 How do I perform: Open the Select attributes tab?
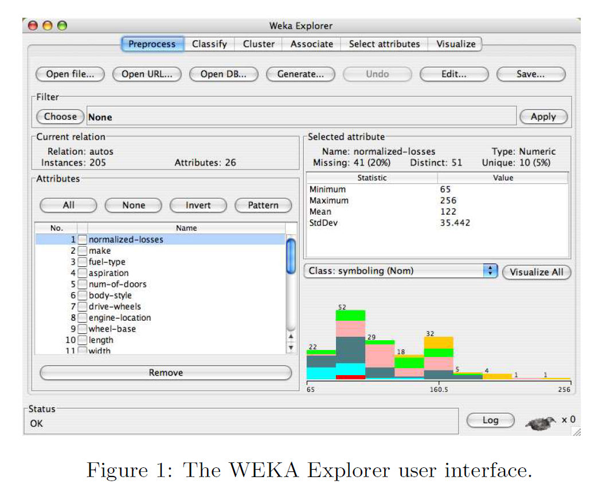[384, 44]
